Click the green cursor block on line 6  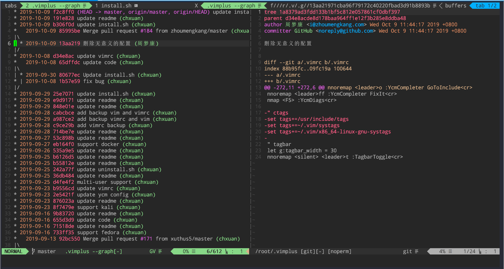click(x=15, y=44)
